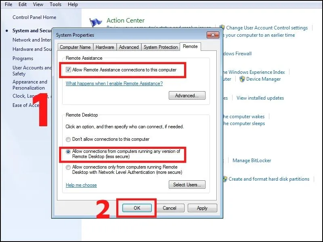Confirm the dialog with the OK button
Screen dimensions: 323x242
pos(137,208)
